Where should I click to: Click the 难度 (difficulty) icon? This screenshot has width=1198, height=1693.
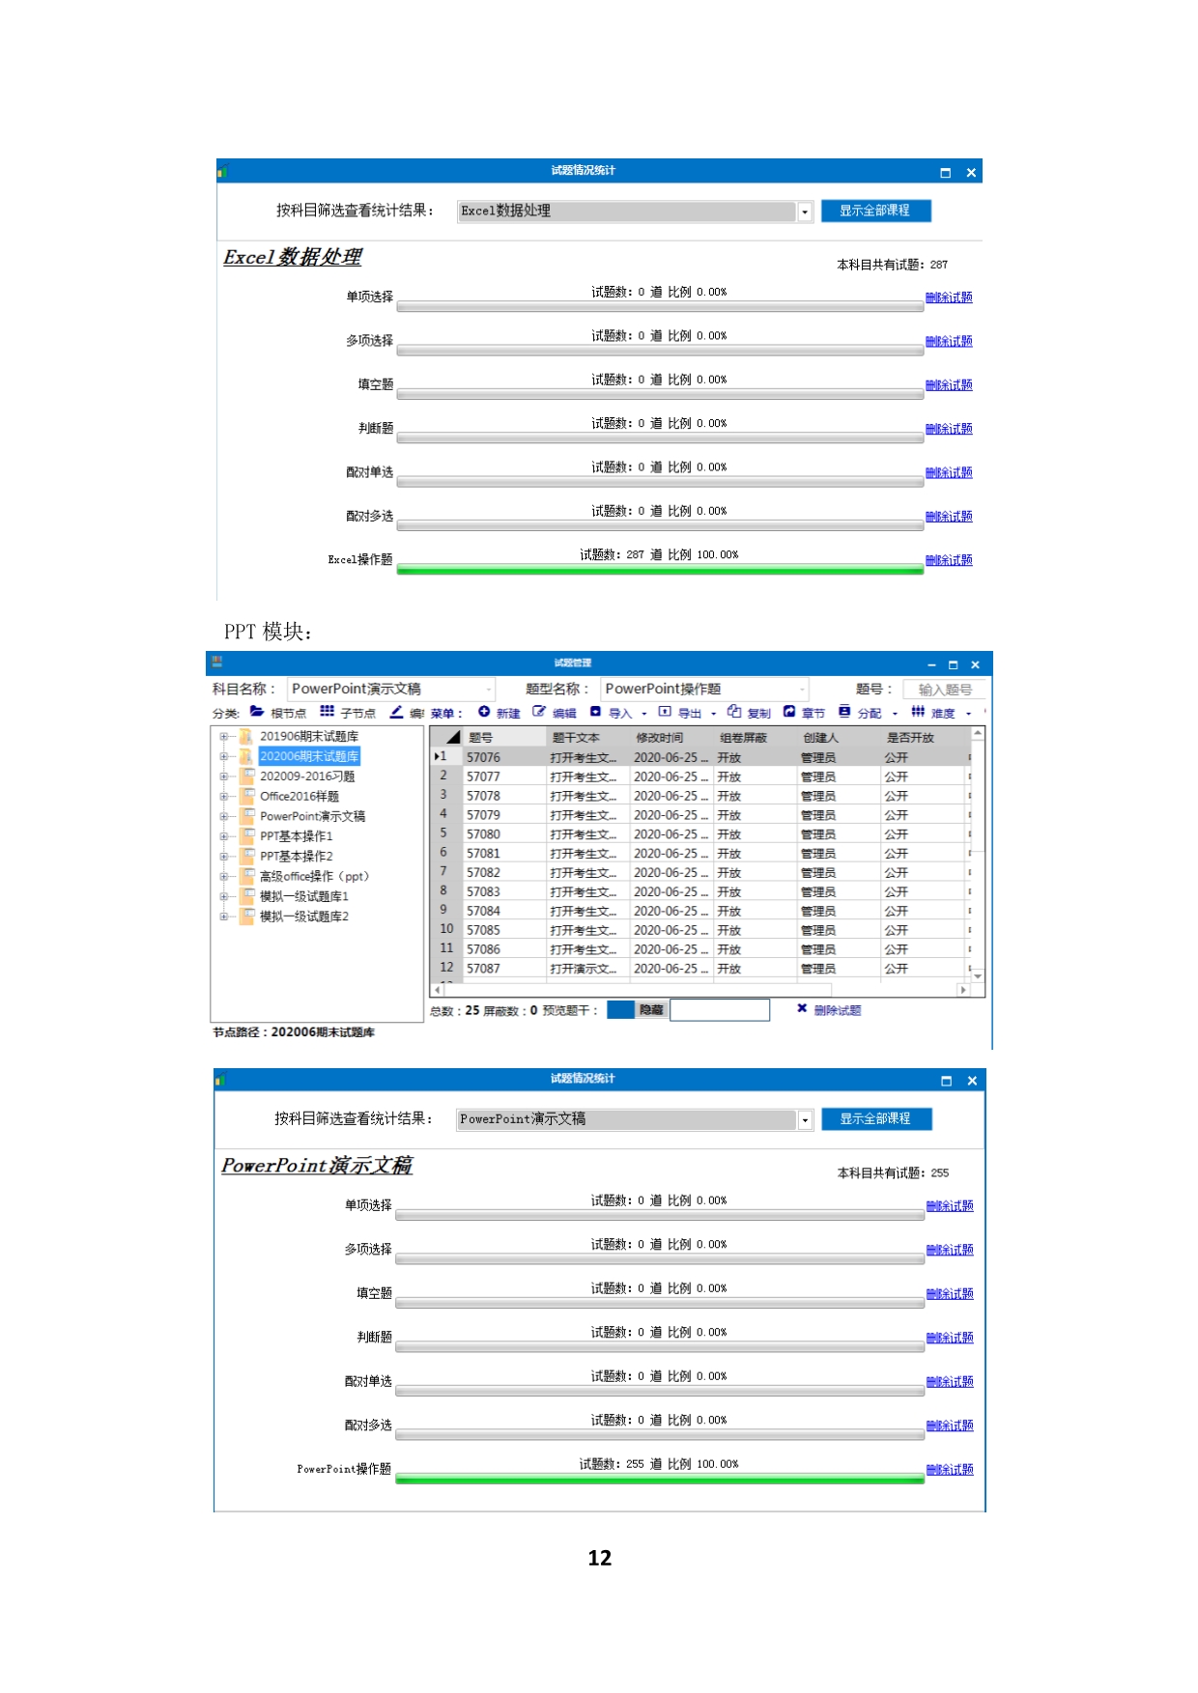918,712
